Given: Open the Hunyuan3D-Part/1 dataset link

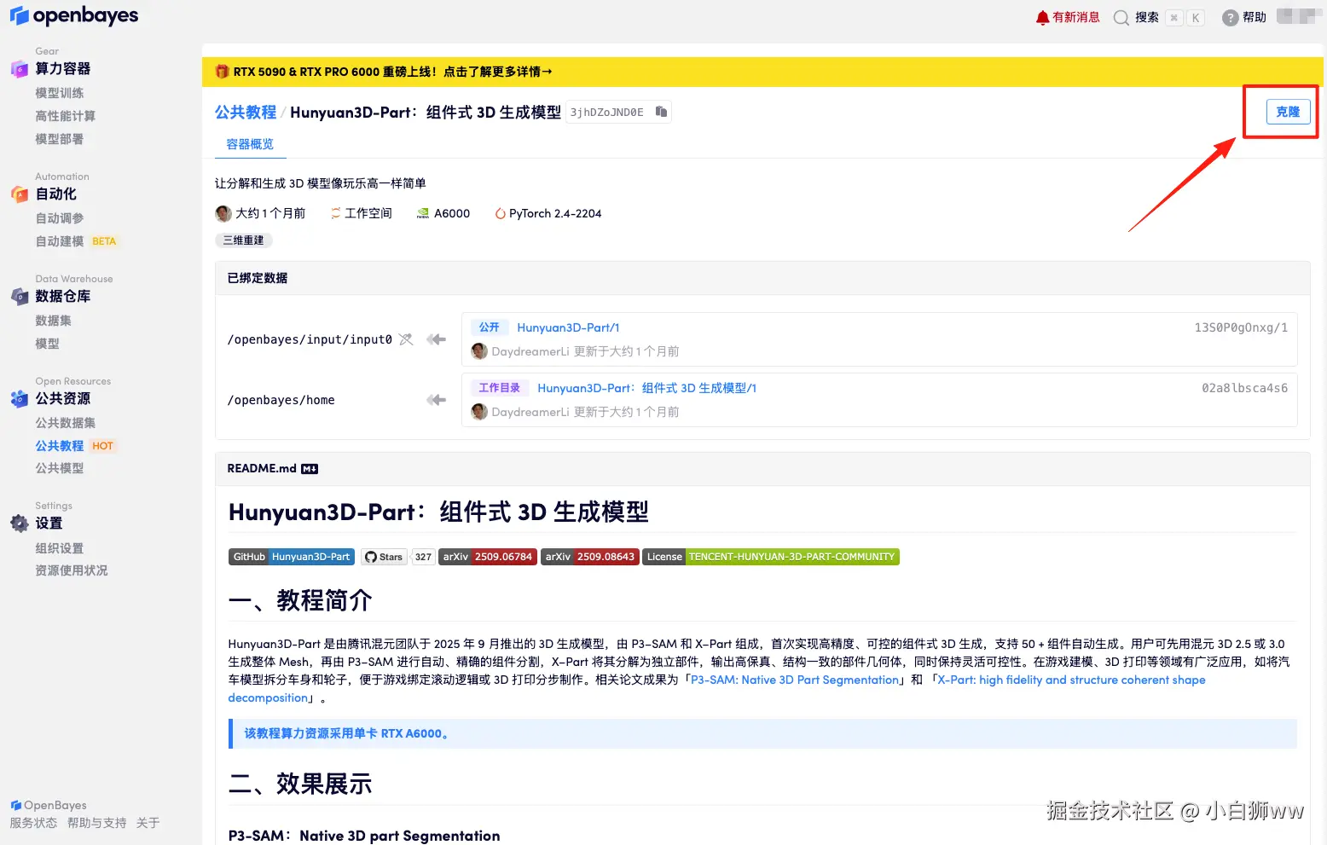Looking at the screenshot, I should 568,327.
